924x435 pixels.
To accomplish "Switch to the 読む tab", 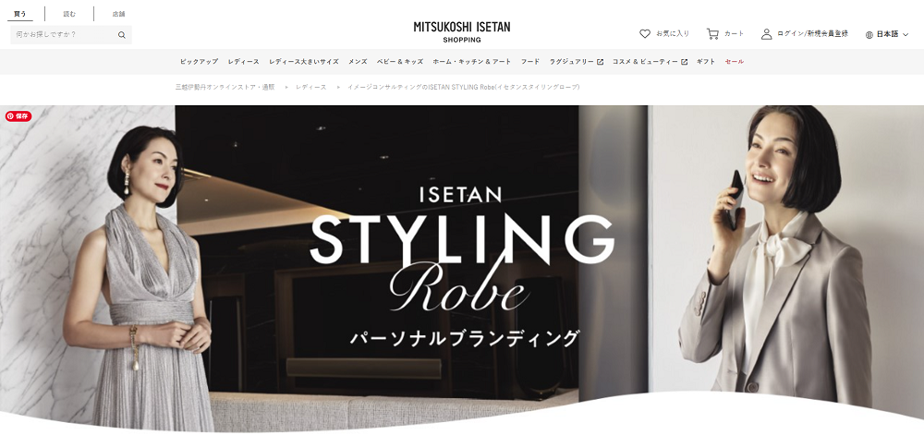I will [x=69, y=14].
